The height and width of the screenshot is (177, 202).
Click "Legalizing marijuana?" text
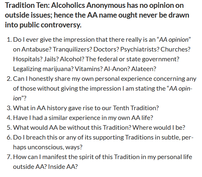point(43,69)
